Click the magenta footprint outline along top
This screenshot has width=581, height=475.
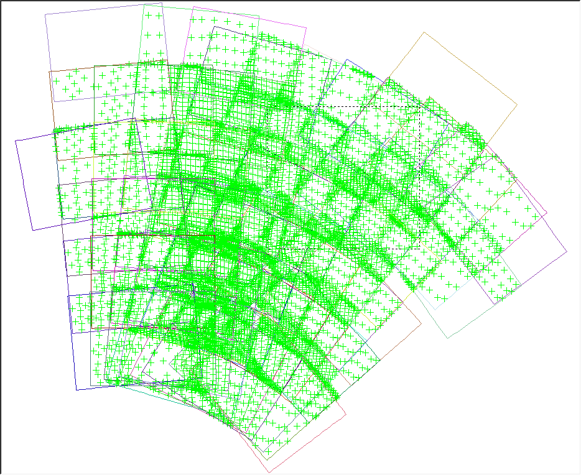point(249,17)
